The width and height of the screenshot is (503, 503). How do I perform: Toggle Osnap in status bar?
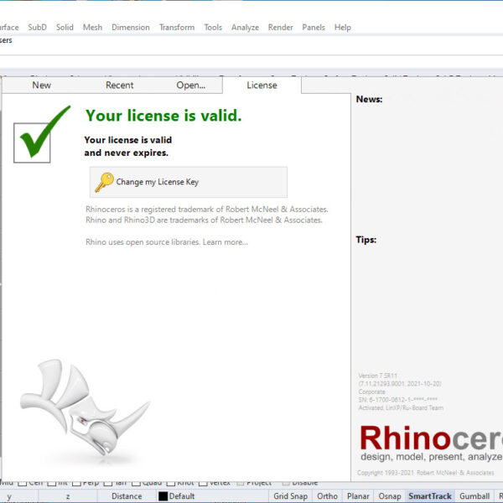pyautogui.click(x=390, y=496)
